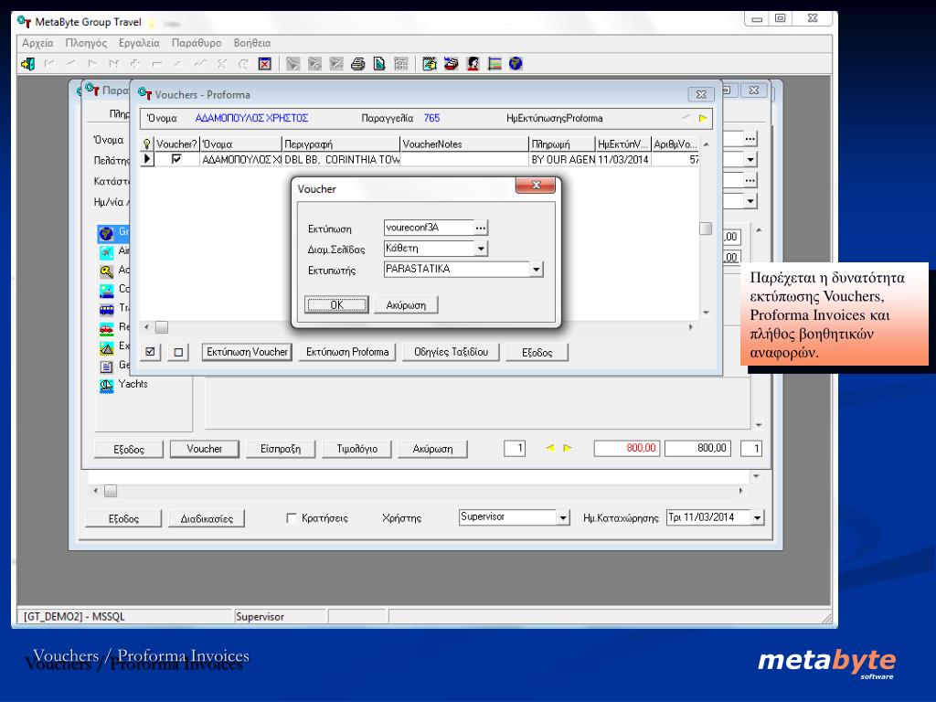Click the colored bars list toolbar icon
The height and width of the screenshot is (702, 936).
(x=495, y=63)
